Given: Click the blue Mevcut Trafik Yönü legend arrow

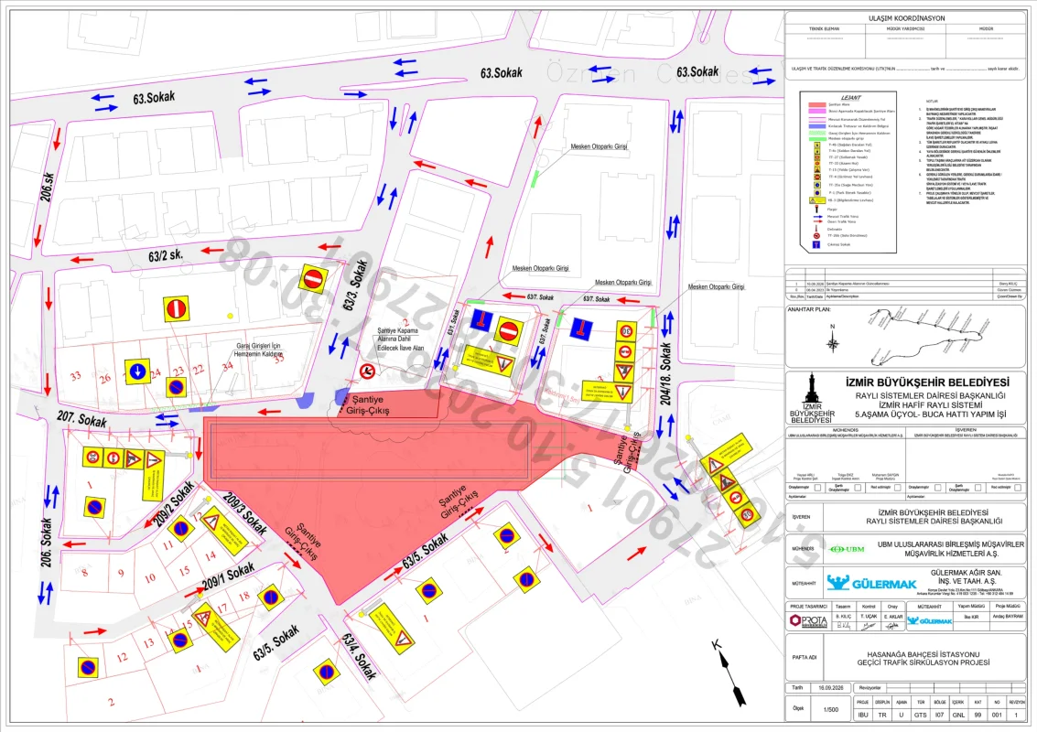Looking at the screenshot, I should click(x=816, y=216).
